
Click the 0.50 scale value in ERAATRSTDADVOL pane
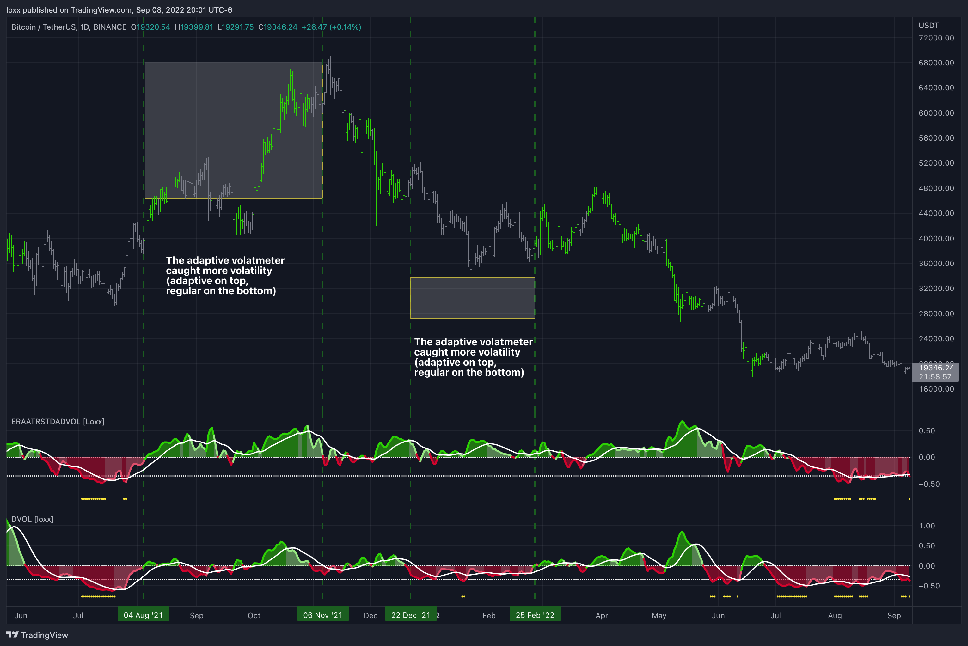[x=927, y=430]
